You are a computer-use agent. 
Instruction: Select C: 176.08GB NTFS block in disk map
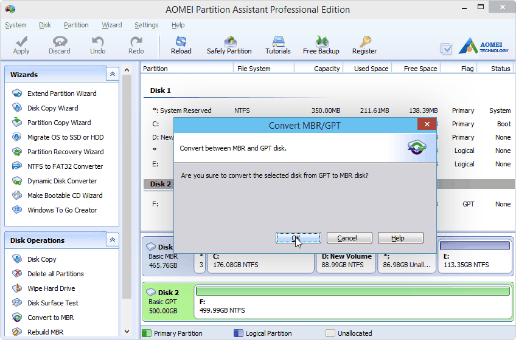pyautogui.click(x=260, y=262)
